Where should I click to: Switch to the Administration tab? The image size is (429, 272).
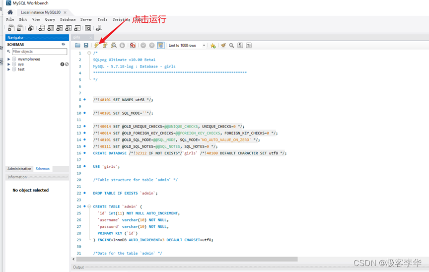(19, 169)
